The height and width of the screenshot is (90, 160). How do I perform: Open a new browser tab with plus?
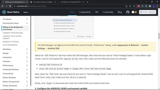tap(87, 2)
